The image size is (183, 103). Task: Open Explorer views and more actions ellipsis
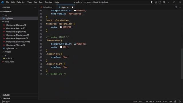(35, 7)
